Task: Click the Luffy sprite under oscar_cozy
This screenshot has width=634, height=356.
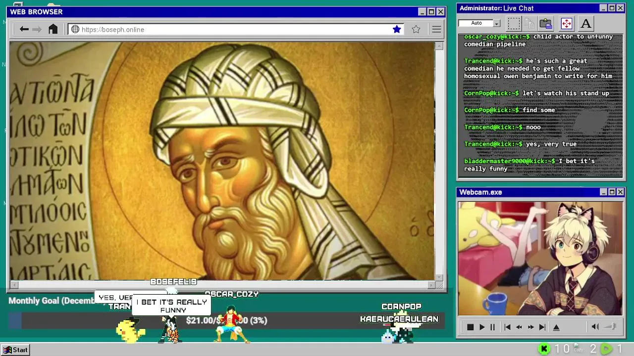Action: click(232, 325)
